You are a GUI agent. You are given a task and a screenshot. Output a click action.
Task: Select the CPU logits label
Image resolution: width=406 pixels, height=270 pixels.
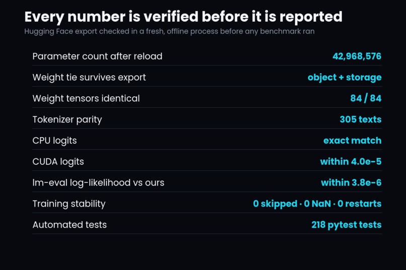point(54,141)
